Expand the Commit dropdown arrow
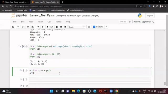This screenshot has width=168, height=94. click(106, 27)
